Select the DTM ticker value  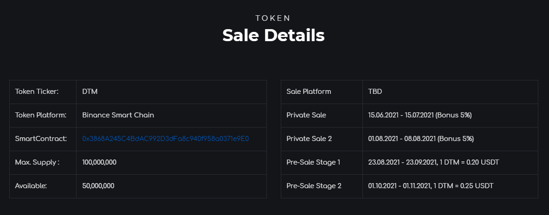pos(90,92)
